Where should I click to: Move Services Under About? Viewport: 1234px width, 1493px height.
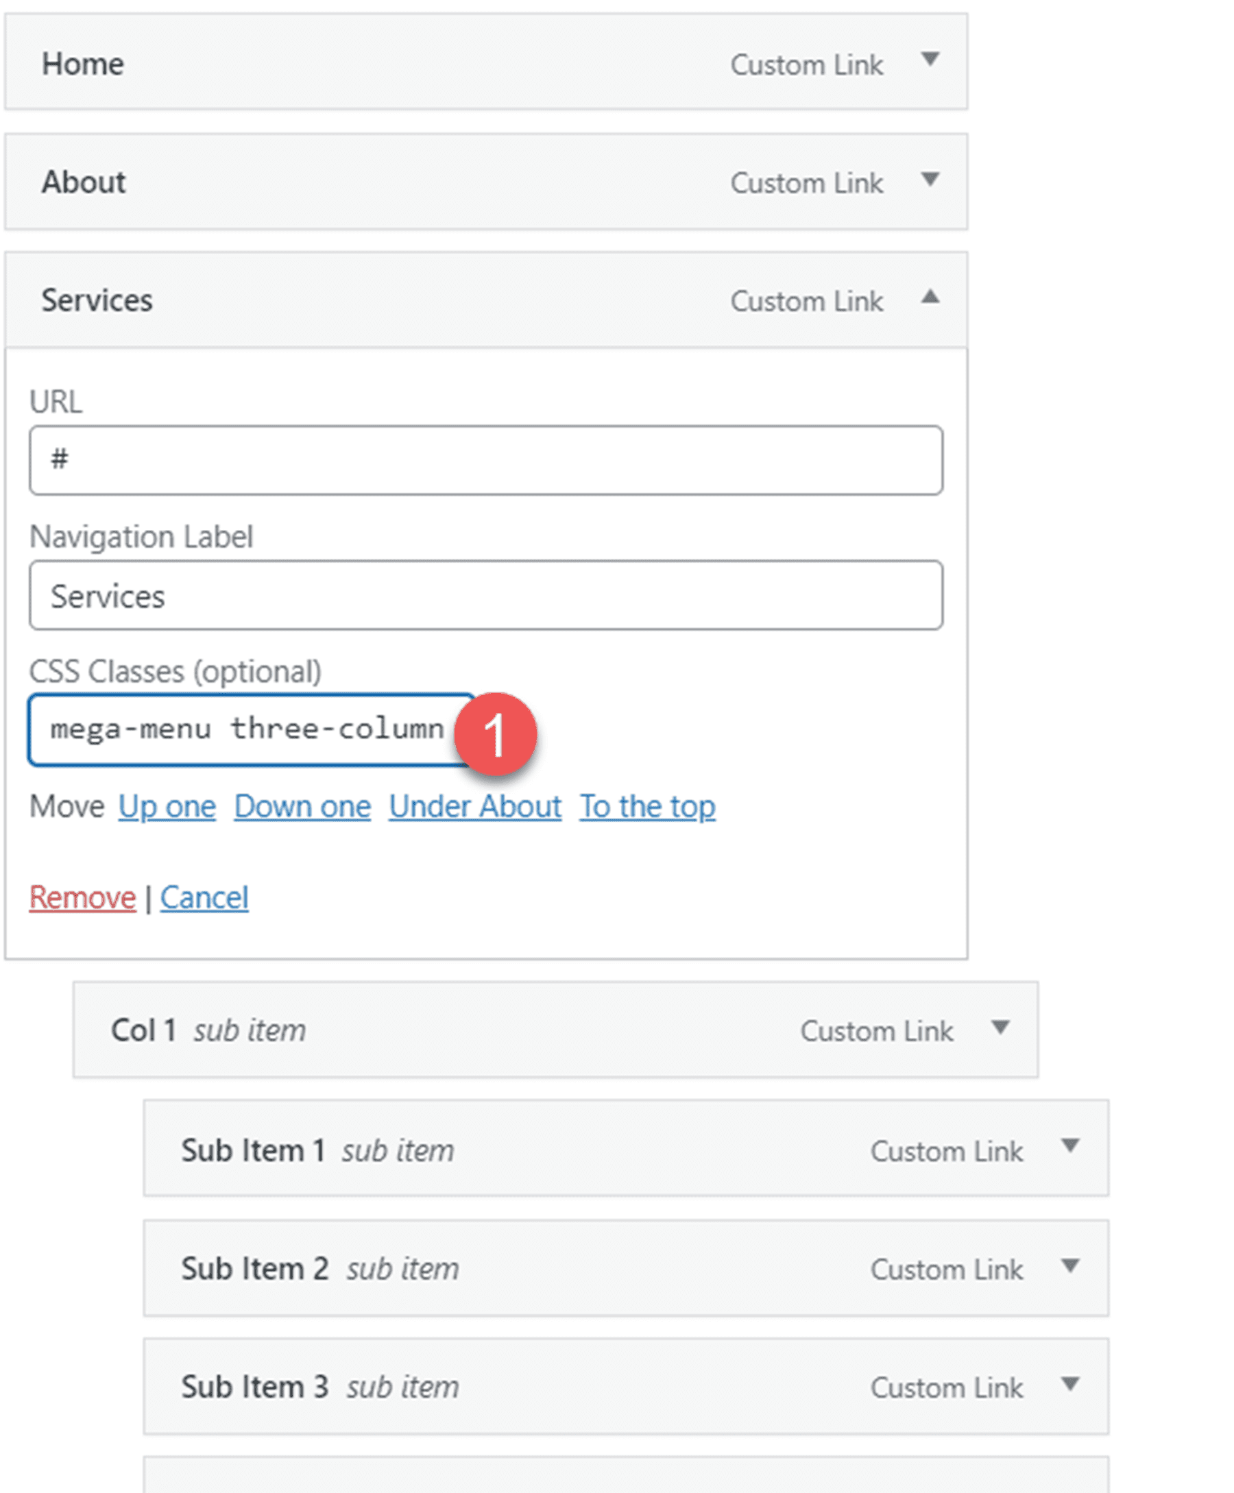(x=474, y=806)
